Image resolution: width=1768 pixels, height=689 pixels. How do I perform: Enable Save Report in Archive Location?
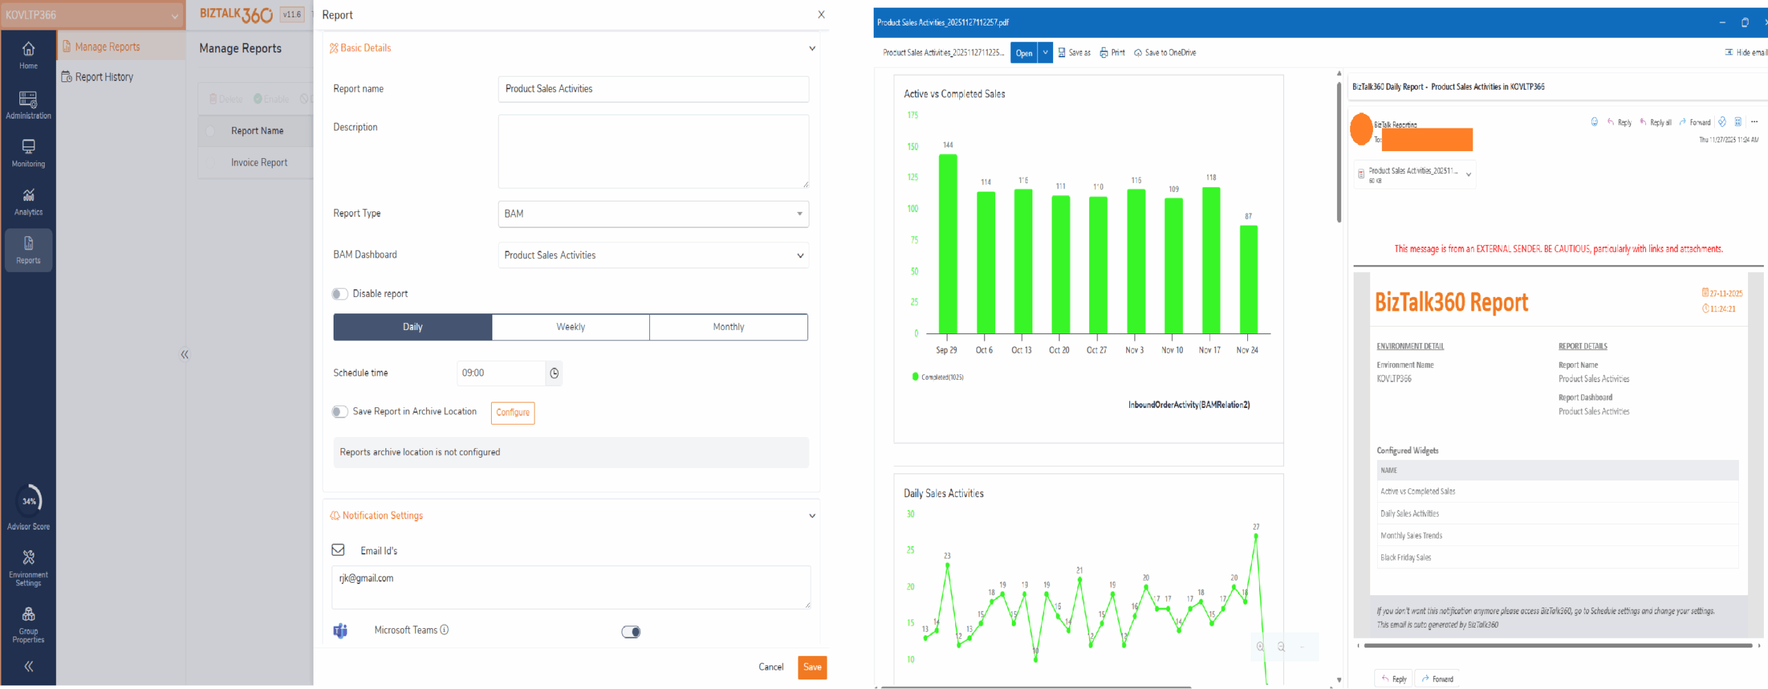click(340, 412)
